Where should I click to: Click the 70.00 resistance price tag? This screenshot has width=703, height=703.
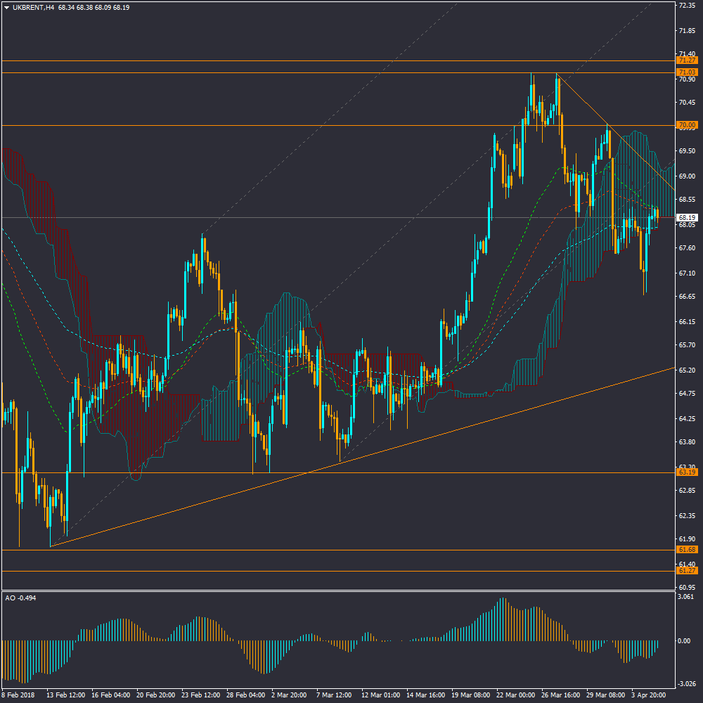pos(686,125)
